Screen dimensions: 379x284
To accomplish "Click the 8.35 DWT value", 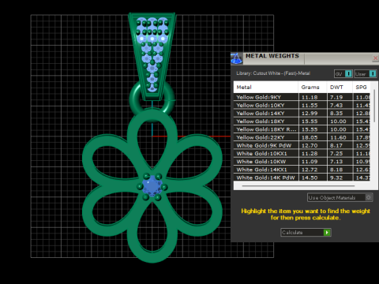I will coord(336,114).
